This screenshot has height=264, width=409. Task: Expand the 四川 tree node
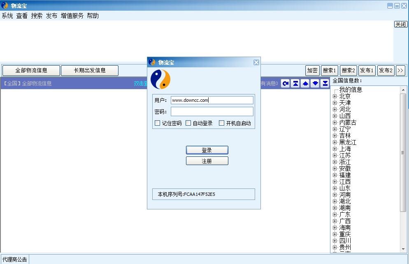tap(335, 241)
